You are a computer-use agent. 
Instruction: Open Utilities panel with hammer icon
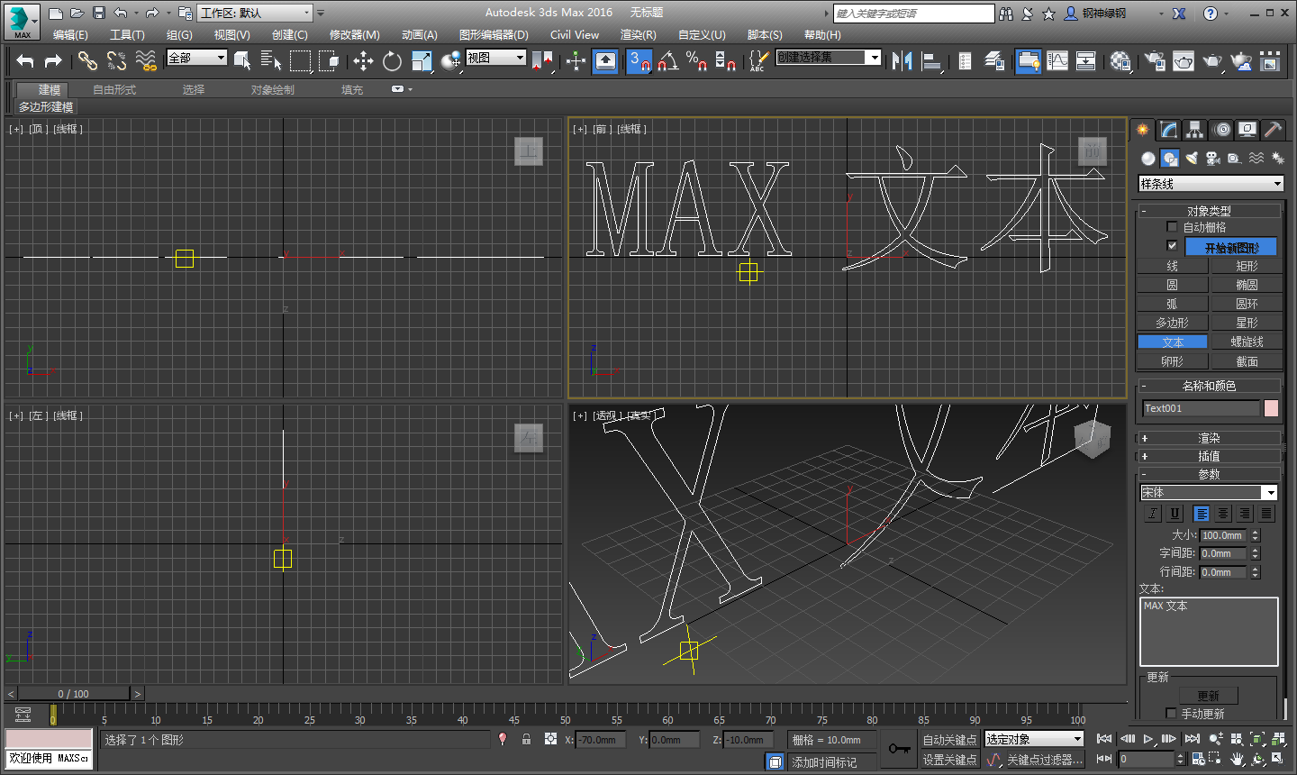[x=1273, y=129]
